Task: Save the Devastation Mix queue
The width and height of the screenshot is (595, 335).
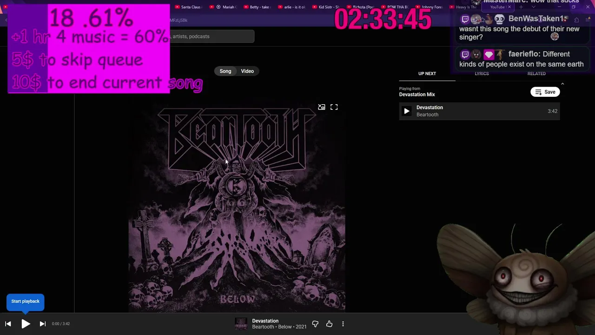Action: (545, 92)
